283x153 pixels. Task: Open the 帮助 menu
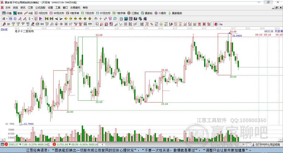click(x=85, y=7)
